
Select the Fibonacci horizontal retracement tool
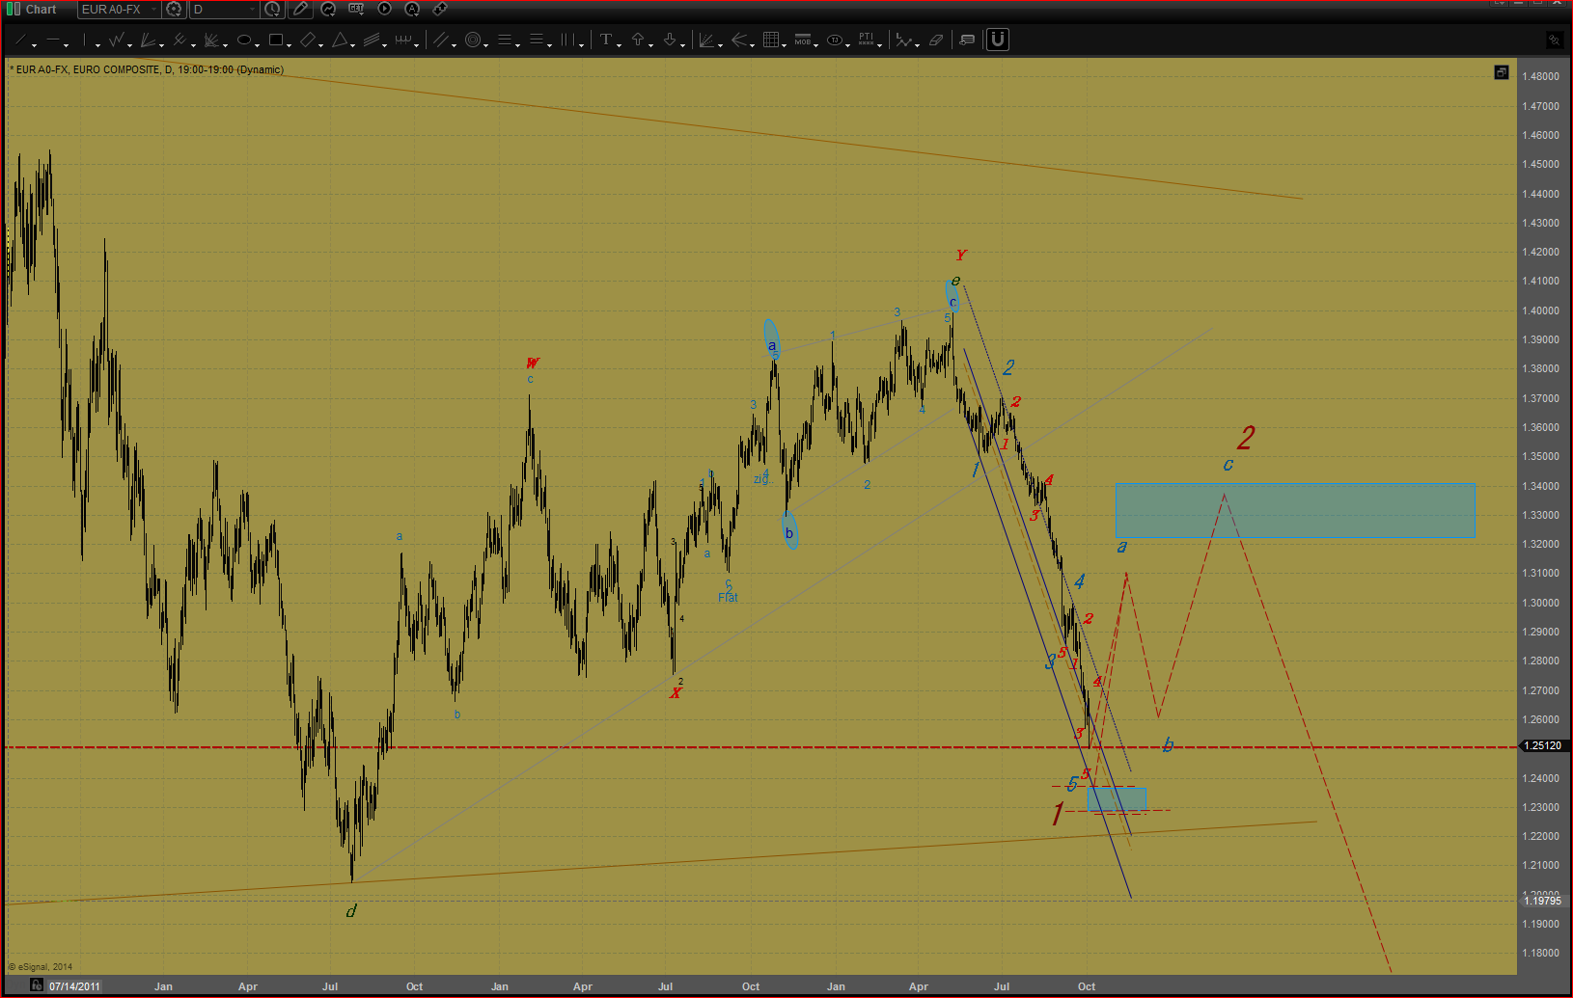[x=505, y=40]
